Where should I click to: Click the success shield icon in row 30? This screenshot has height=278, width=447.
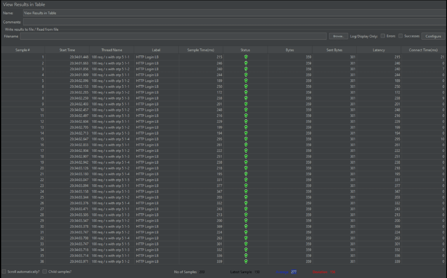click(246, 226)
